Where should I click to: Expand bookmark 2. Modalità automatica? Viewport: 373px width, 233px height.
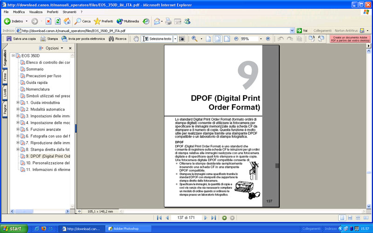[x=18, y=109]
